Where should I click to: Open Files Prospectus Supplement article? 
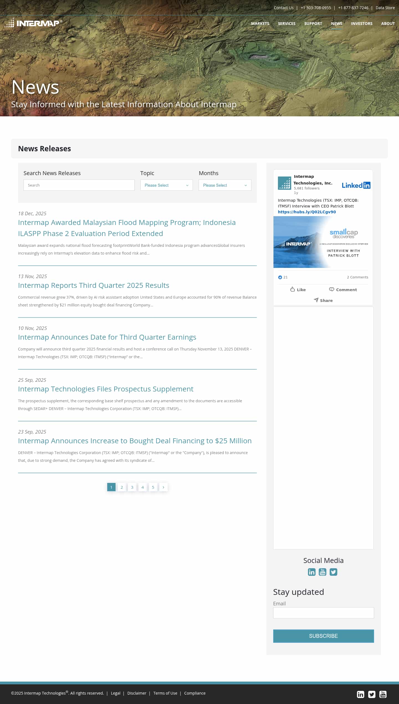pyautogui.click(x=106, y=389)
